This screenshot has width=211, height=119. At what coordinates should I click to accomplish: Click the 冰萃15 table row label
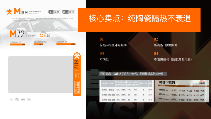tap(104, 100)
